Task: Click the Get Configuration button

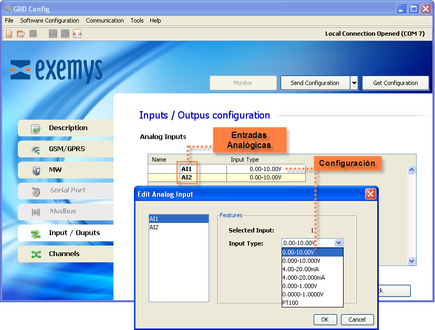Action: pyautogui.click(x=395, y=83)
